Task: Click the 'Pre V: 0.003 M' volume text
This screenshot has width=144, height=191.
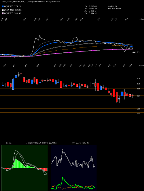Action: (114, 9)
